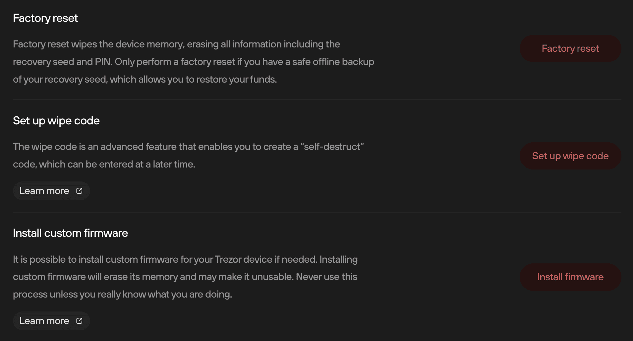Click the wipe code description text
The image size is (633, 341).
pos(188,155)
